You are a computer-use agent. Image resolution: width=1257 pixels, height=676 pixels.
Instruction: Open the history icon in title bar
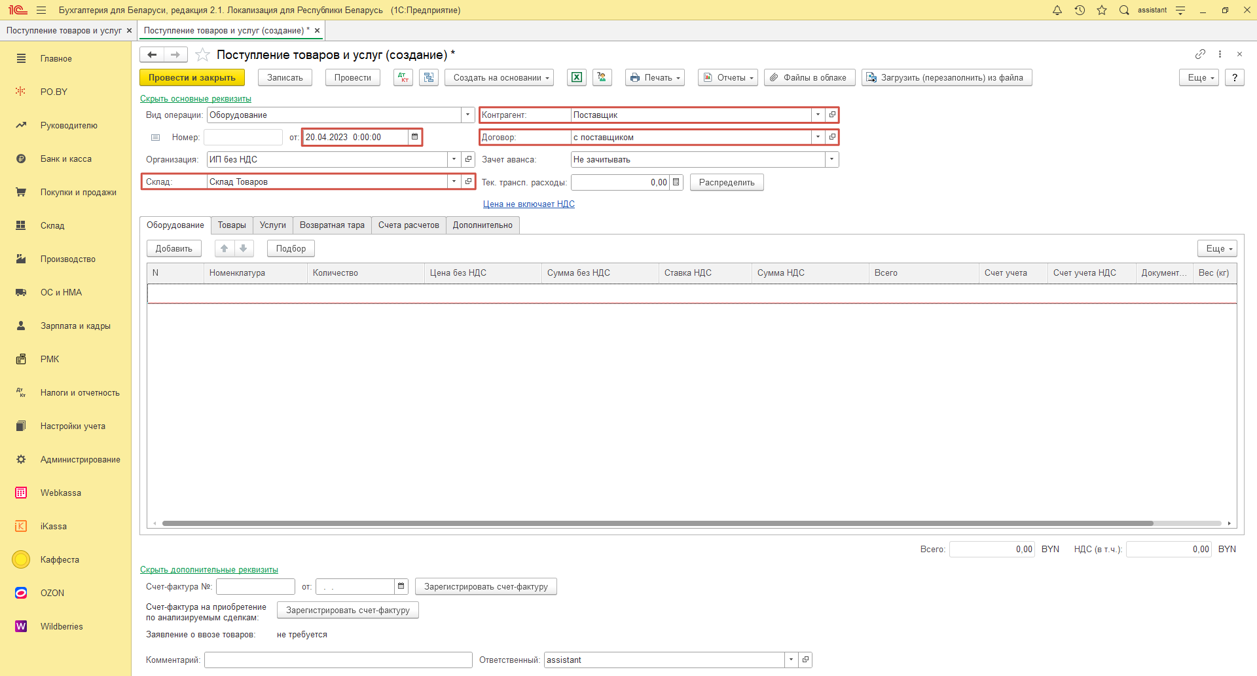(1080, 10)
